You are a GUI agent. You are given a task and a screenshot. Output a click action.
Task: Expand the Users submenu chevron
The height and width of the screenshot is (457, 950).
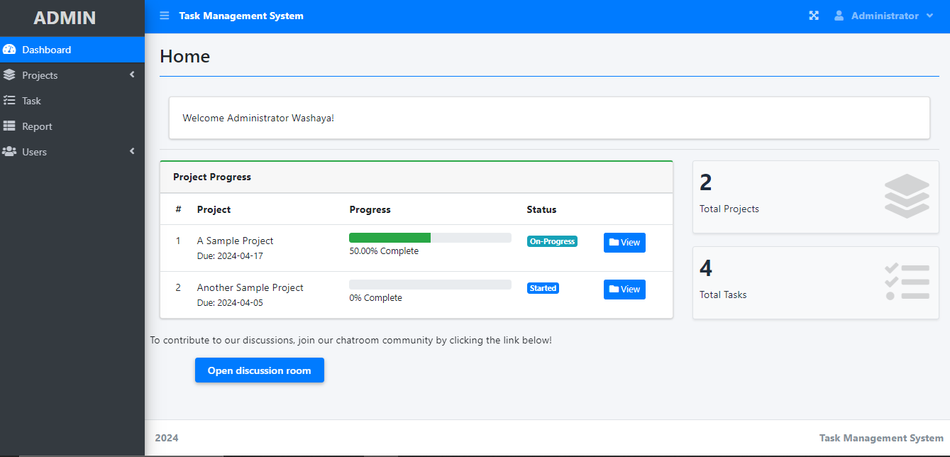(132, 151)
